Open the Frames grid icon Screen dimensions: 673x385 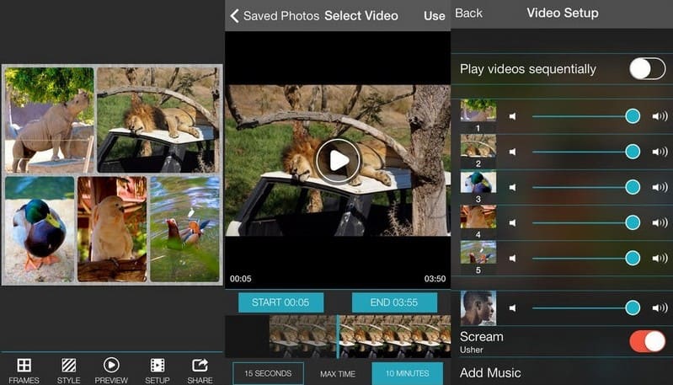pos(24,366)
